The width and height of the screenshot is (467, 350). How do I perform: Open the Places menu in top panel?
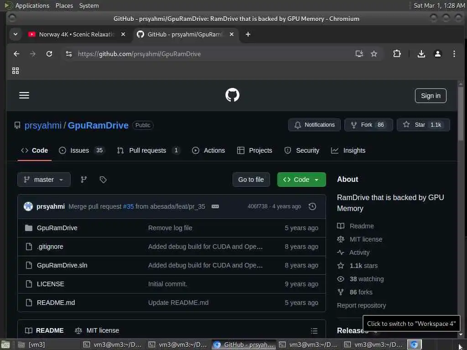click(x=64, y=5)
